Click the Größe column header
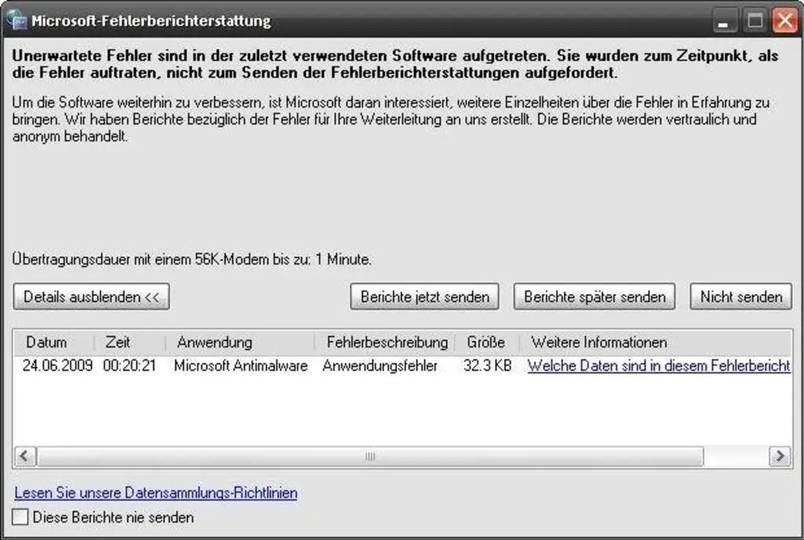The width and height of the screenshot is (804, 540). pyautogui.click(x=486, y=342)
